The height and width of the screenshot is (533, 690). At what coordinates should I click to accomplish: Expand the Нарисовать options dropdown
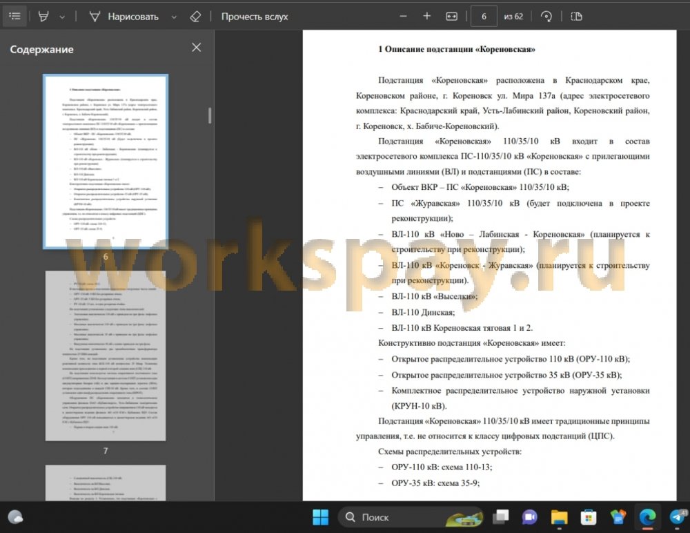pyautogui.click(x=174, y=17)
